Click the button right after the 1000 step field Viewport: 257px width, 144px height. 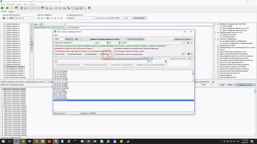click(222, 85)
